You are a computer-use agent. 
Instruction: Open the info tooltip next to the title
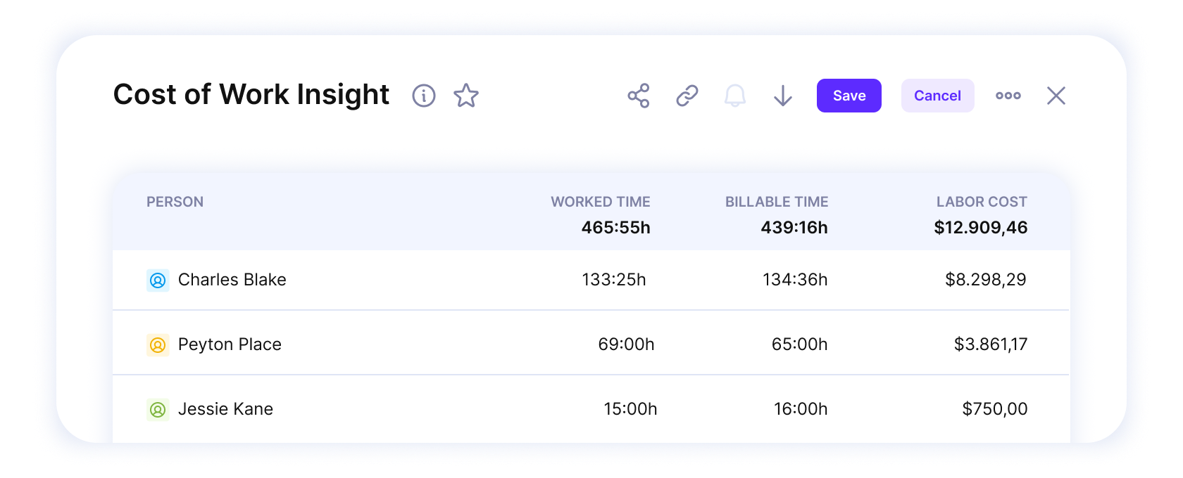(424, 96)
